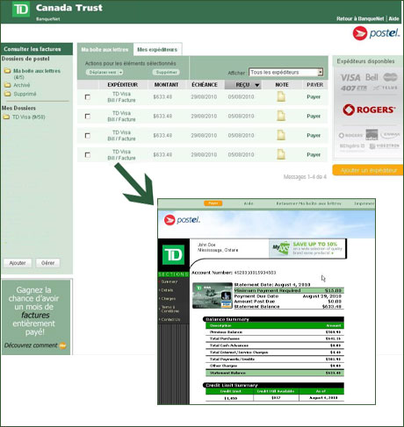
Task: Click the Ajouter folder button
Action: pos(18,263)
